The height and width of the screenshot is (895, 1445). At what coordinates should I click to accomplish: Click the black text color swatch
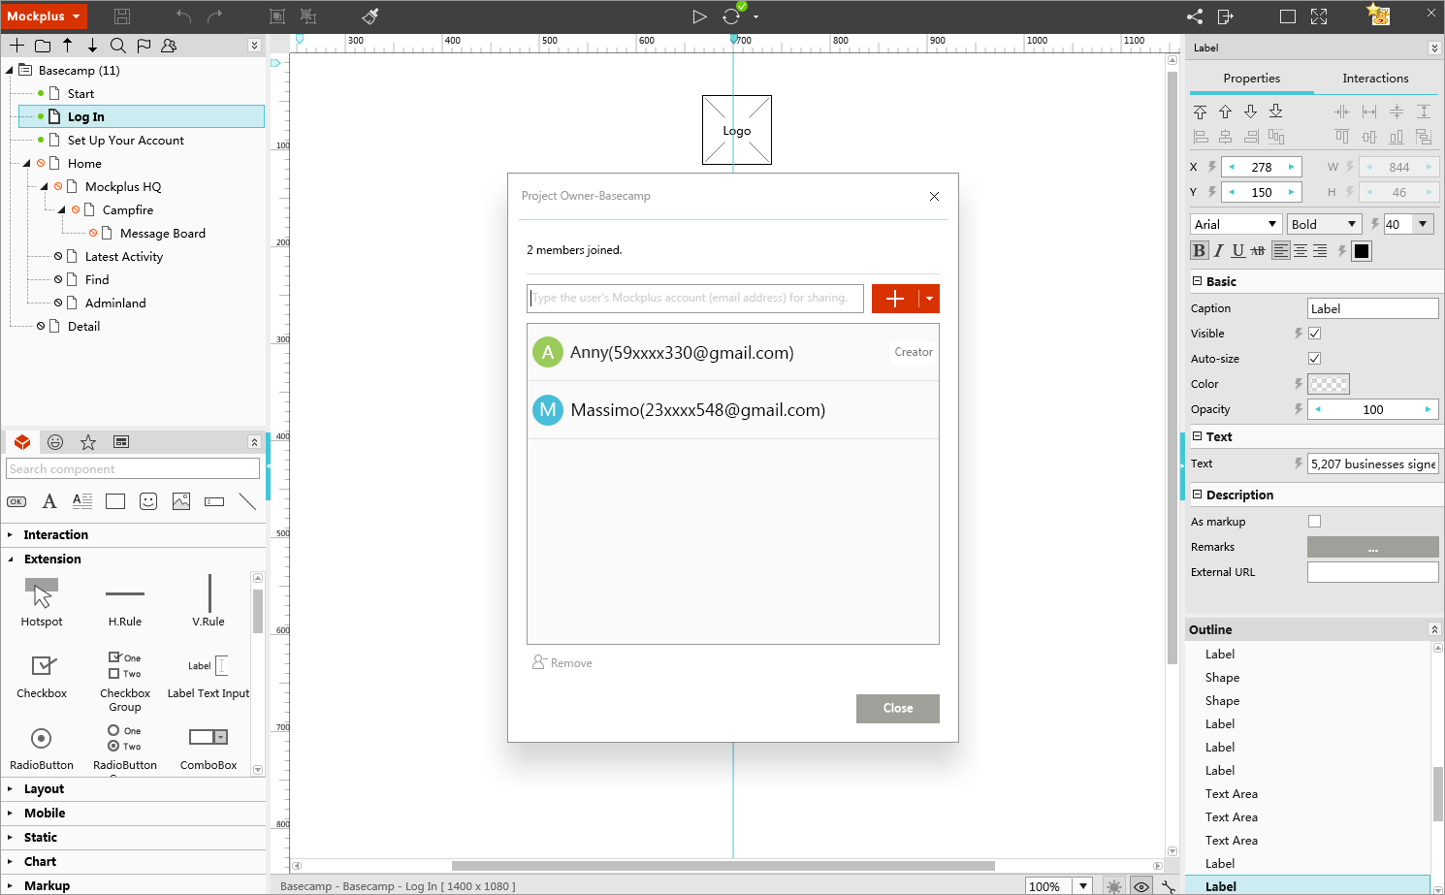pyautogui.click(x=1362, y=251)
